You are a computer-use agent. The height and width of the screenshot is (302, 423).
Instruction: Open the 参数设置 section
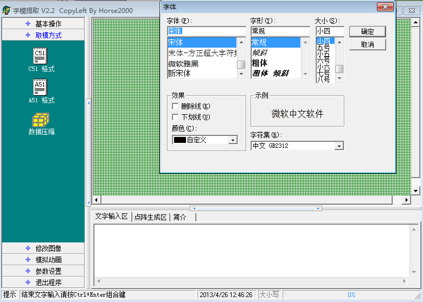(43, 271)
